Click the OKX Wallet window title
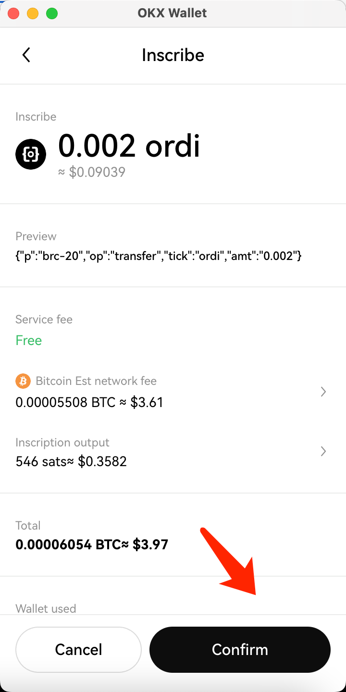The image size is (346, 692). tap(172, 13)
